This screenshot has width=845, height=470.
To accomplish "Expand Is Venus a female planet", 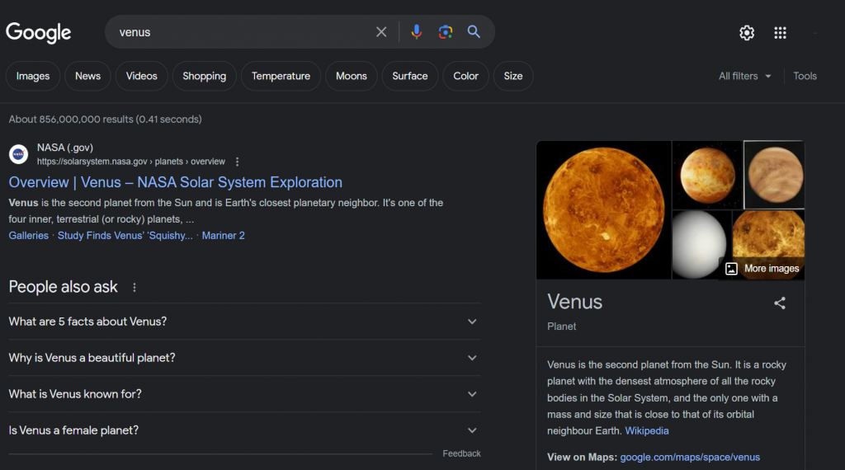I will point(244,430).
